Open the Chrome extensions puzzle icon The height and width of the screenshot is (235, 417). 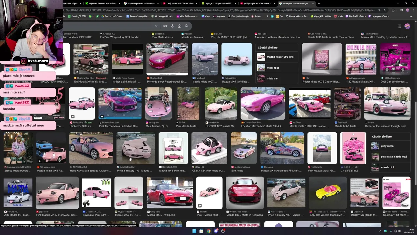pos(393,10)
